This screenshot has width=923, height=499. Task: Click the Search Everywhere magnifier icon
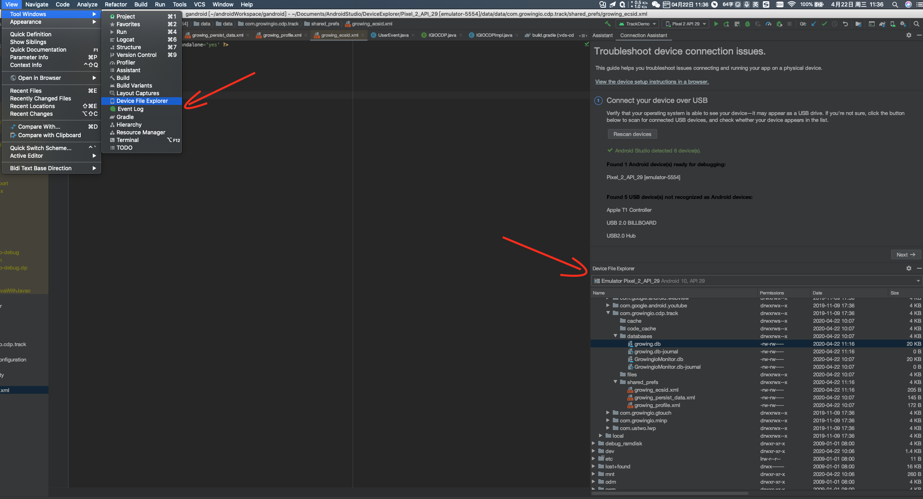(916, 24)
